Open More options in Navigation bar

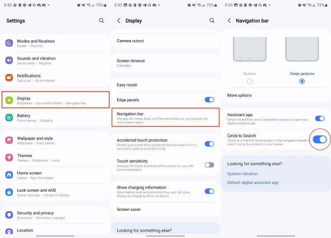point(276,95)
